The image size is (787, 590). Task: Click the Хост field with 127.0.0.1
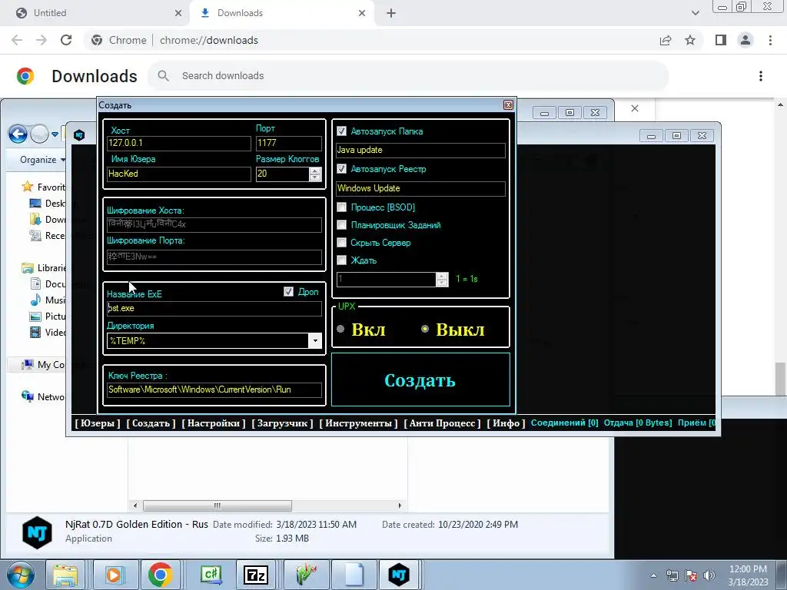[178, 144]
